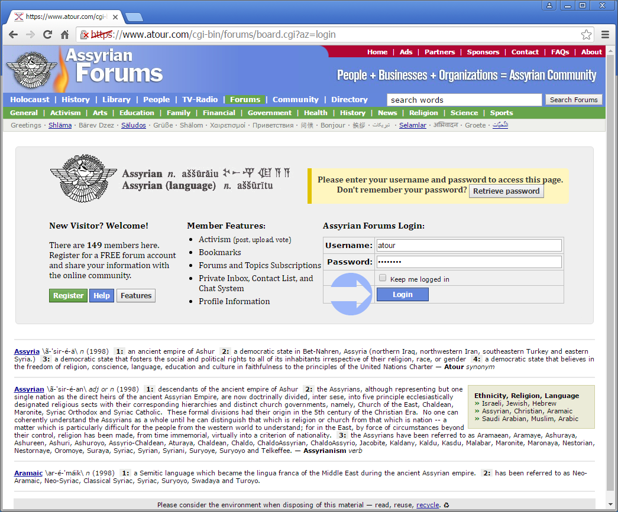Viewport: 618px width, 512px height.
Task: Click the Username input field
Action: pyautogui.click(x=468, y=245)
